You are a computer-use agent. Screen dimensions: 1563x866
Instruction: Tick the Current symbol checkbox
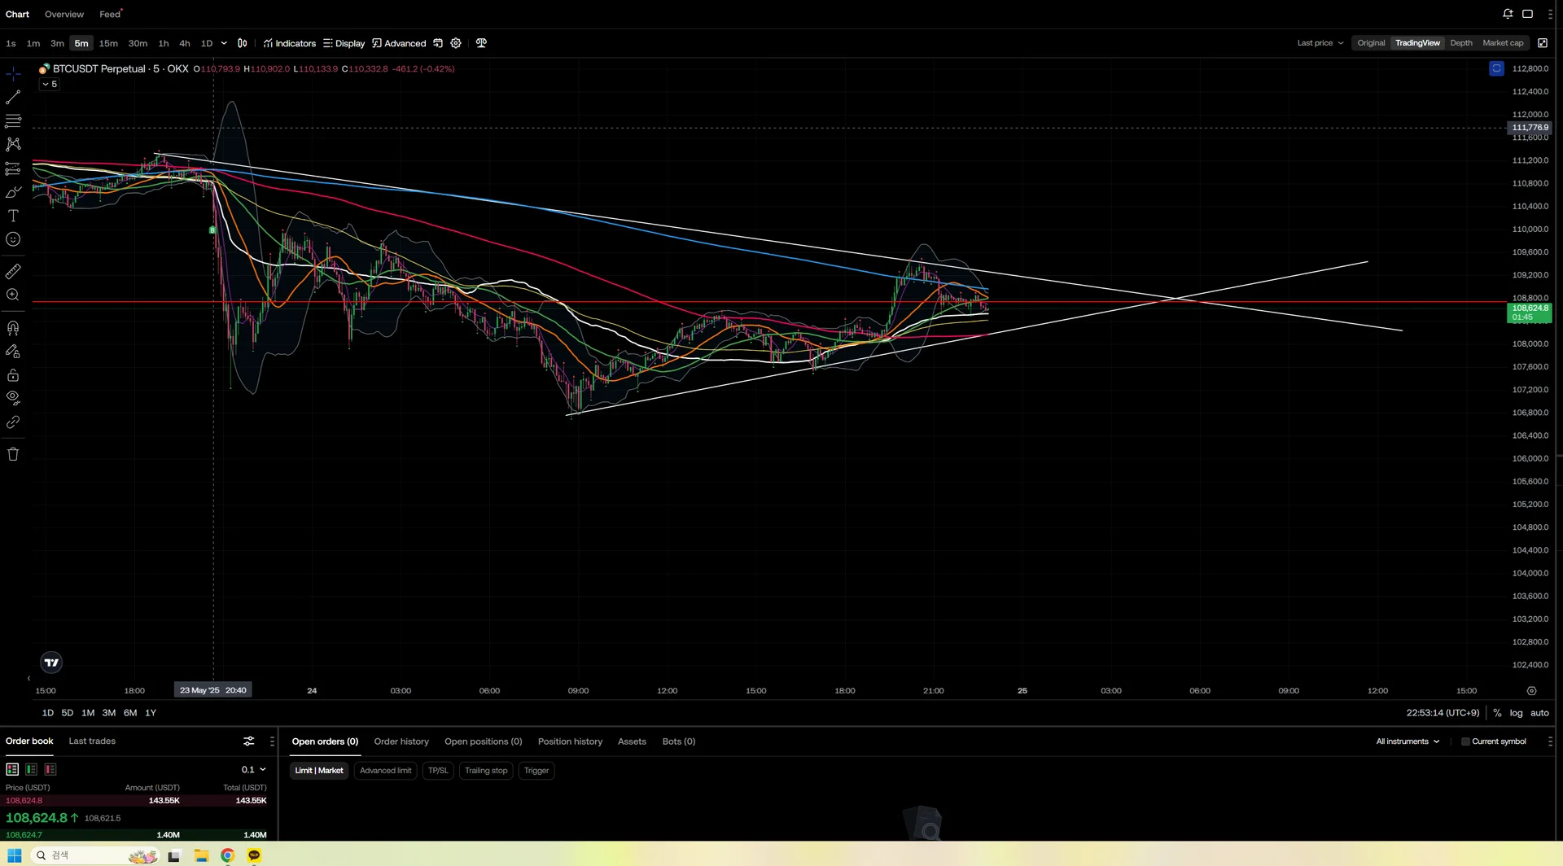tap(1465, 741)
